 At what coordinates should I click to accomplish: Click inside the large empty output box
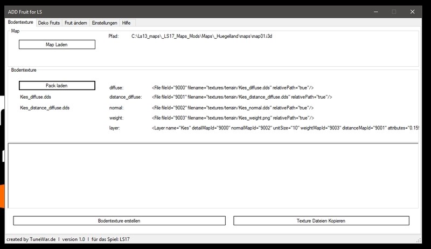tap(213, 175)
